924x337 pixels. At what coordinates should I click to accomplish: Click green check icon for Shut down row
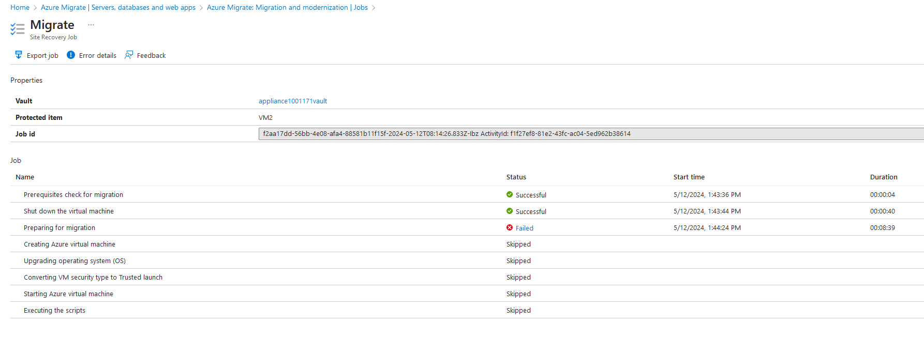coord(510,211)
